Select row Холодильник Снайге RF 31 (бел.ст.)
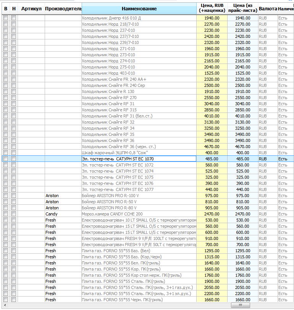294x310 pixels. tap(148, 116)
